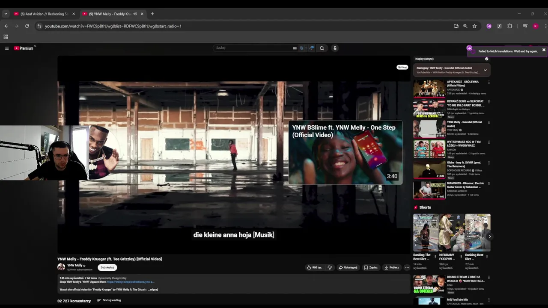Bookmark this page with the star icon
The image size is (548, 308).
(474, 26)
